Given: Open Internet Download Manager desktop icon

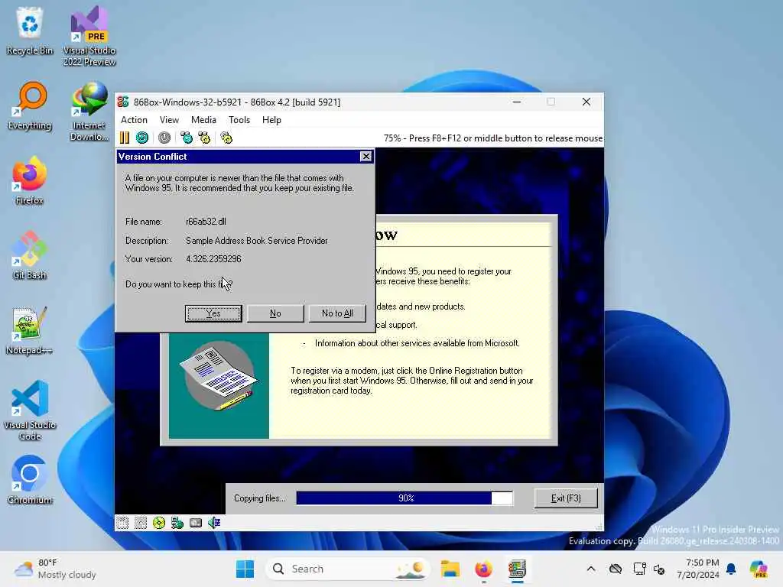Looking at the screenshot, I should (x=89, y=112).
